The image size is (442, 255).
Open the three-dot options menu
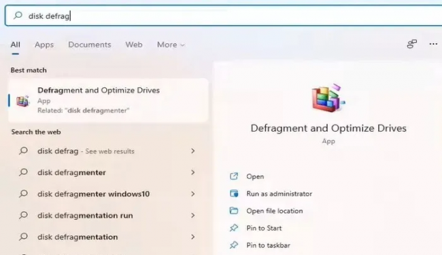pyautogui.click(x=433, y=44)
